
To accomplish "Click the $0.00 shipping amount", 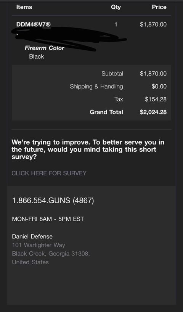I will (159, 87).
